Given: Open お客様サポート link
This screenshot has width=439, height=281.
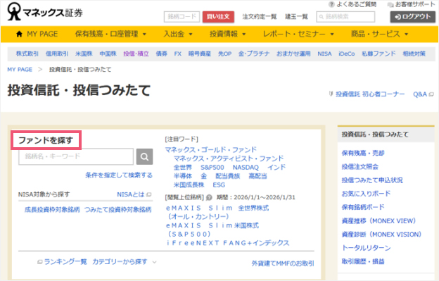Looking at the screenshot, I should tap(412, 4).
